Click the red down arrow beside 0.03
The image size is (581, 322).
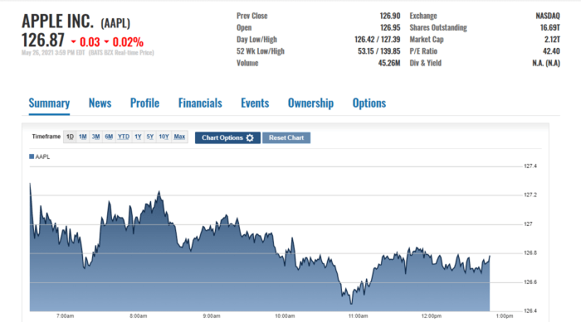pos(73,41)
